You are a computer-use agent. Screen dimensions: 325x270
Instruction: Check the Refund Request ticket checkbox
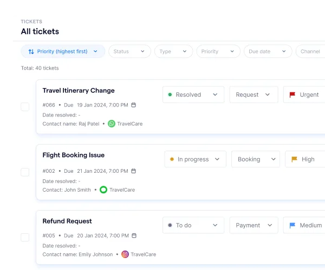click(25, 238)
